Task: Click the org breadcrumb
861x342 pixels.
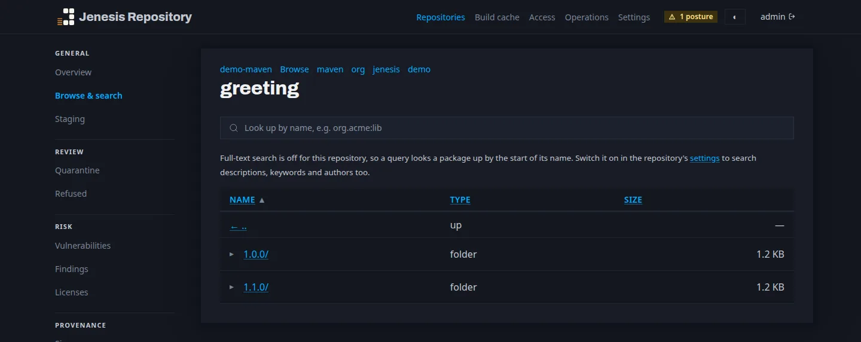Action: coord(358,69)
